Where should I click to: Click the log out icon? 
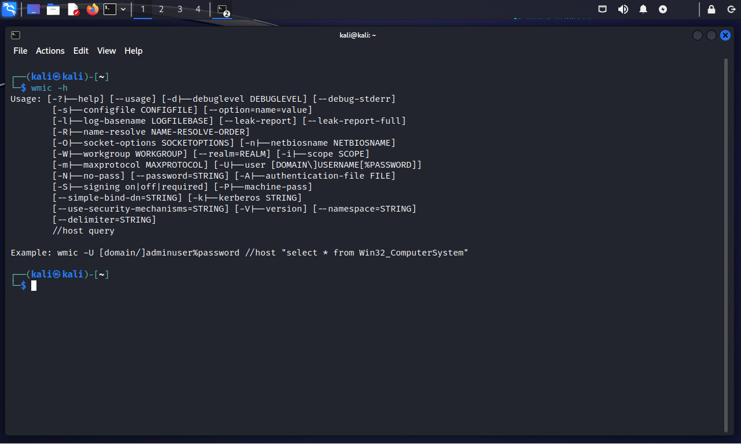[x=730, y=9]
